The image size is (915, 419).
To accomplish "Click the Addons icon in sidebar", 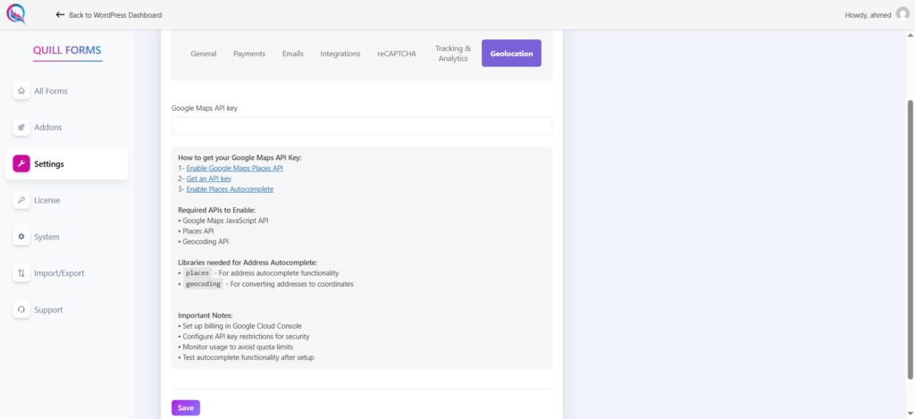I will click(x=21, y=127).
